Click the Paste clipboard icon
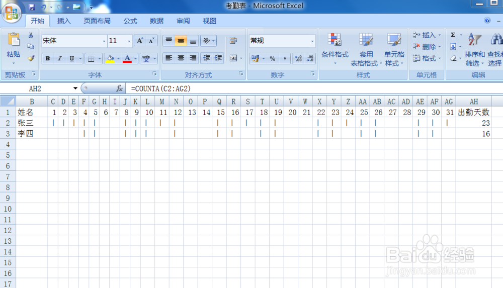 (14, 39)
